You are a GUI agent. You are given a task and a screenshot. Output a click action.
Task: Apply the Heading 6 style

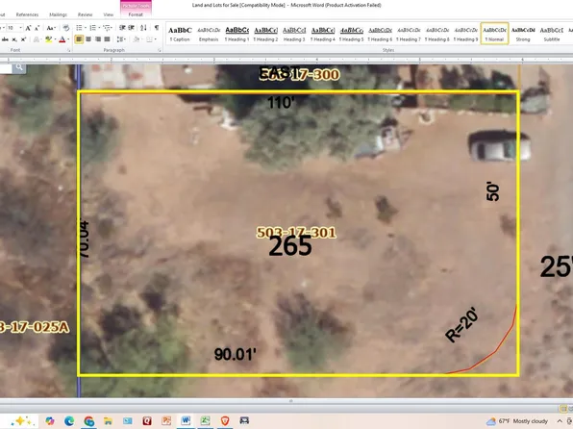coord(380,34)
